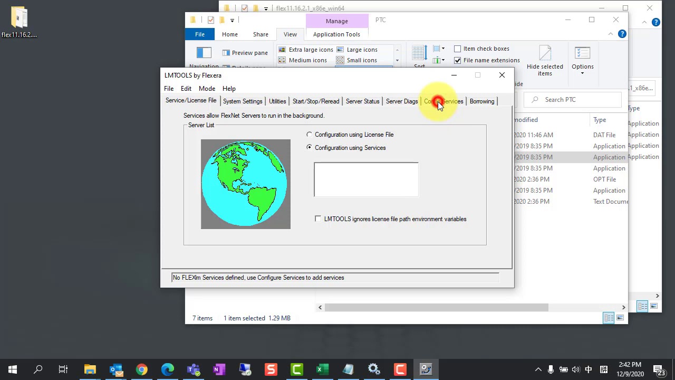The height and width of the screenshot is (380, 675).
Task: Sort by Type column header in PTC
Action: [x=600, y=120]
